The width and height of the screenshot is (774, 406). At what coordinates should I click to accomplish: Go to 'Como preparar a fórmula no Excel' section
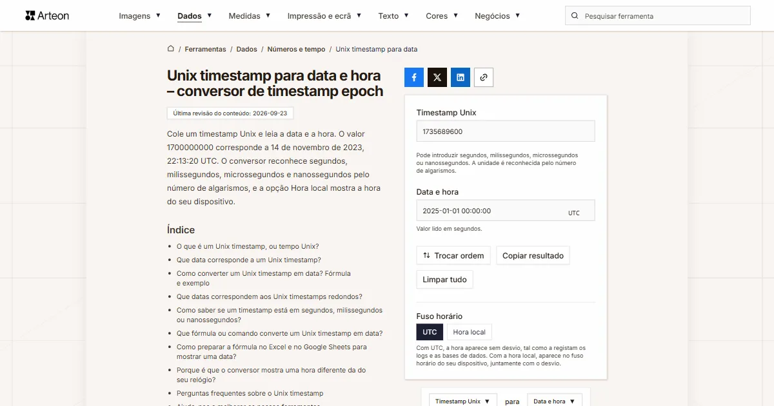click(x=272, y=352)
